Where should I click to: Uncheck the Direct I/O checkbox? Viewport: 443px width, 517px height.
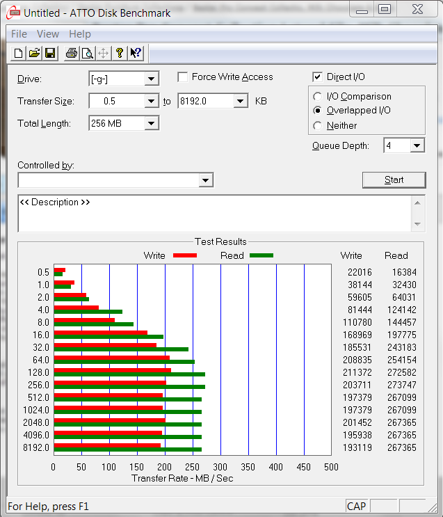click(x=318, y=77)
